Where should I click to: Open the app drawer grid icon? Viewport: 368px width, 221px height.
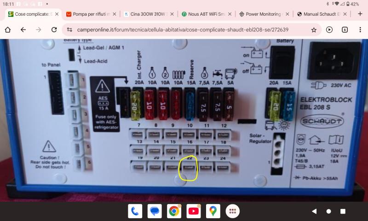pyautogui.click(x=233, y=211)
